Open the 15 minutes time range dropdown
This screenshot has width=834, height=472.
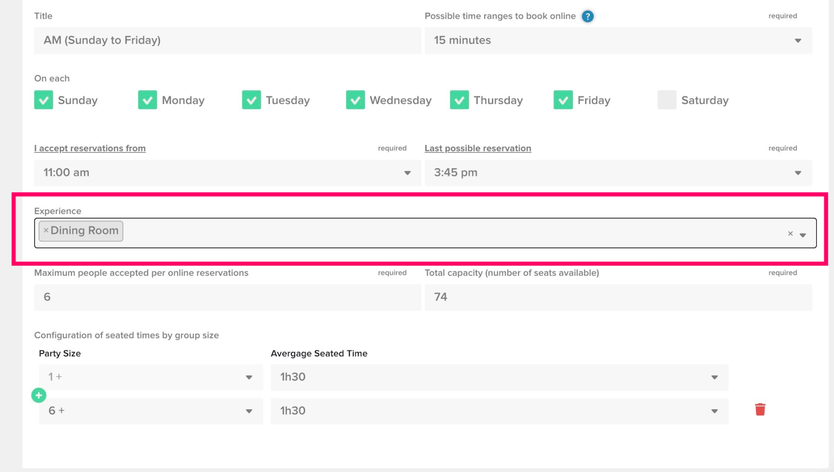point(618,41)
